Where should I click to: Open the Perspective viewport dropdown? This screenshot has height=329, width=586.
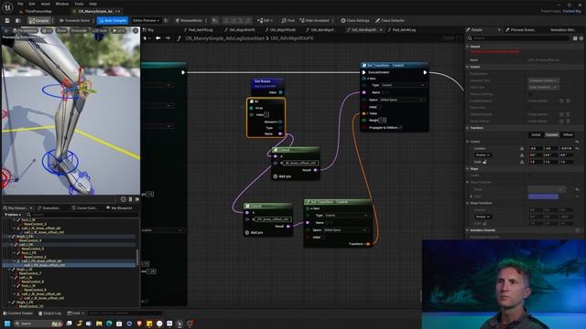[x=25, y=30]
